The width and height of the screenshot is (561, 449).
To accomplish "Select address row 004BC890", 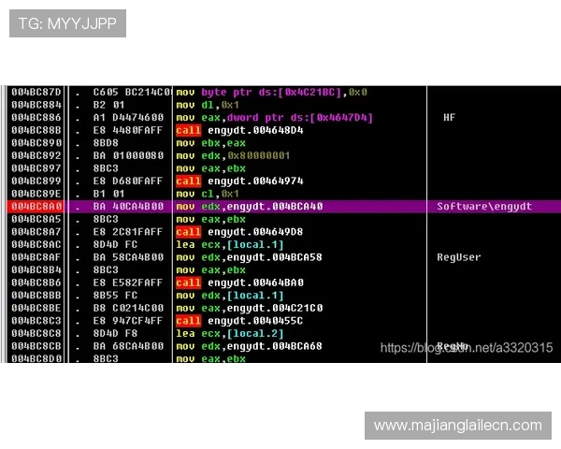I will (x=36, y=143).
